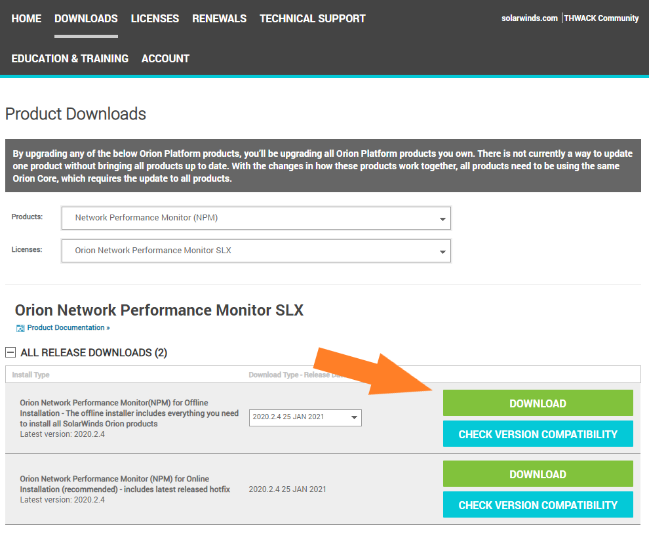Open offline installer version date dropdown
The width and height of the screenshot is (649, 534).
(x=305, y=418)
